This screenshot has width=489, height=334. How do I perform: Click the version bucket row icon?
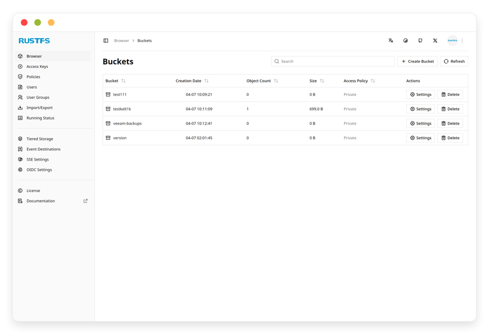point(108,138)
